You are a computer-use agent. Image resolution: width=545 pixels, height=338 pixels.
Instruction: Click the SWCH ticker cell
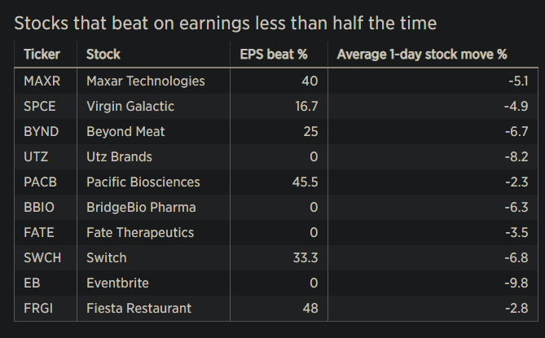click(42, 257)
